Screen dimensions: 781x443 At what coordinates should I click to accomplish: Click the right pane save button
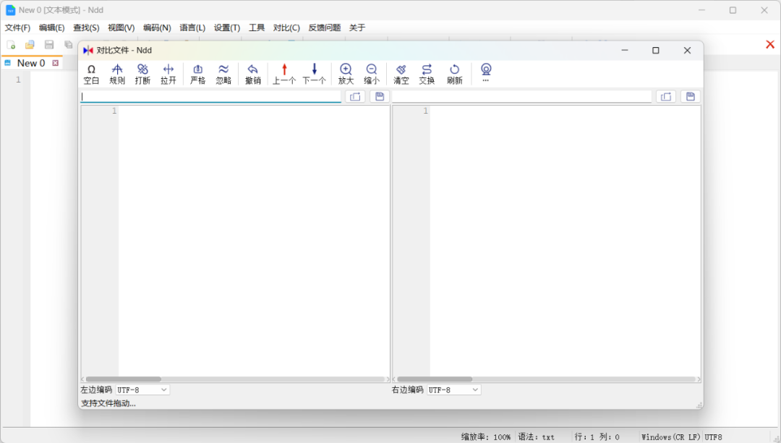pyautogui.click(x=690, y=96)
